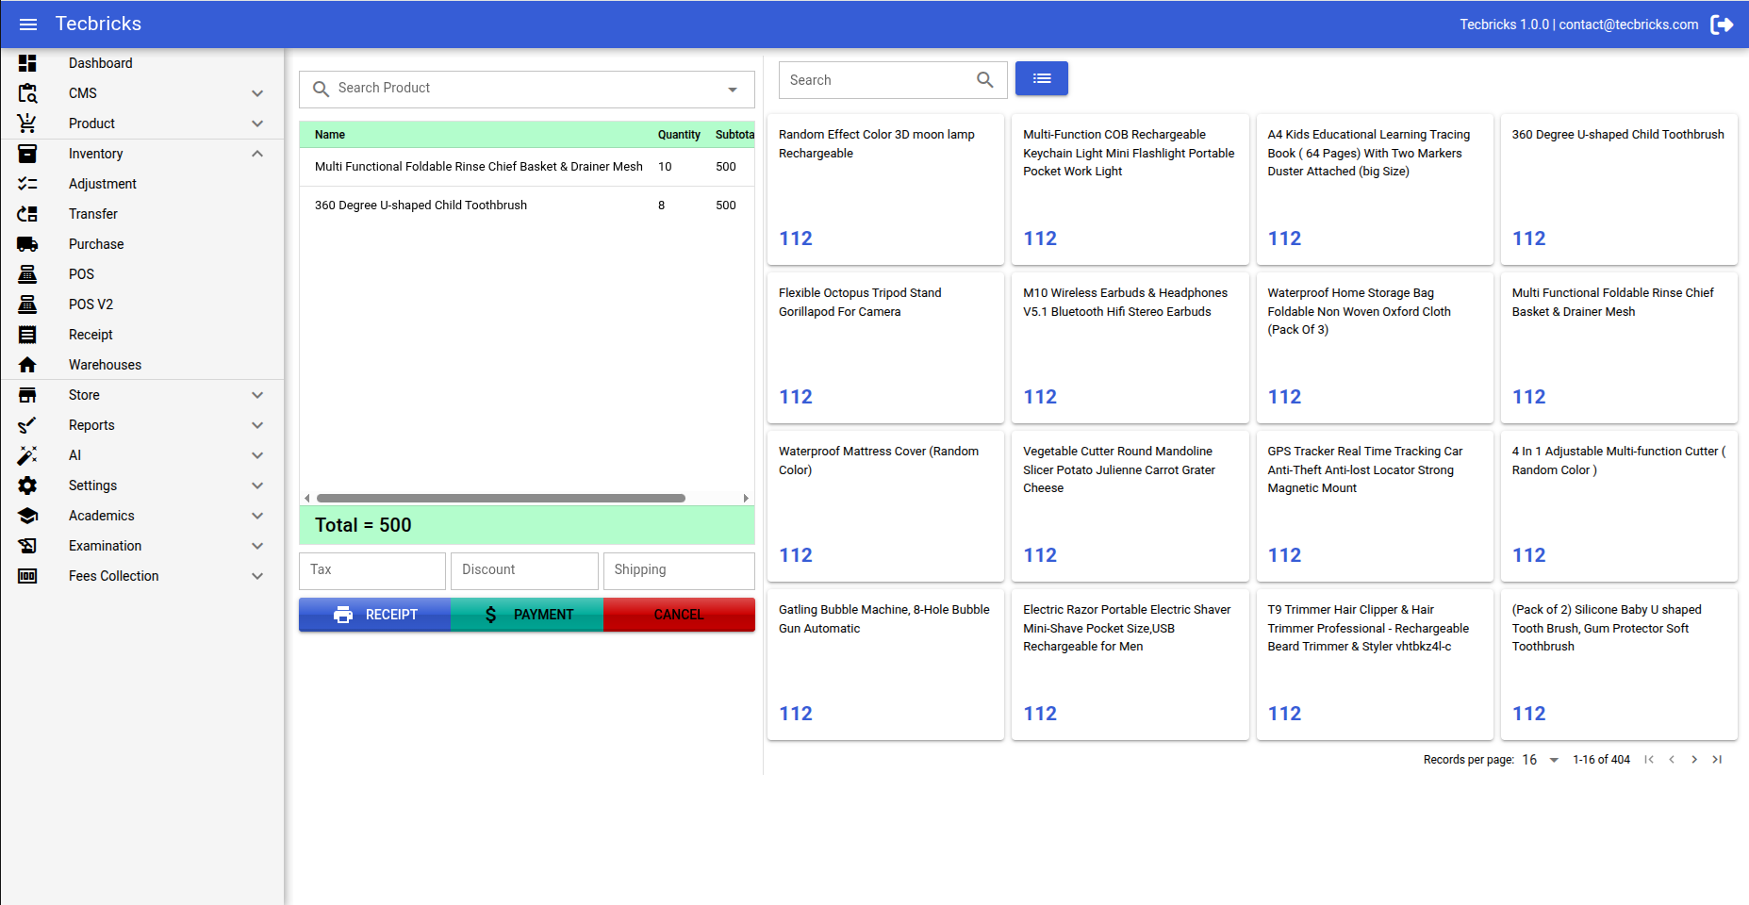Expand the Settings menu chevron
Viewport: 1749px width, 905px height.
pyautogui.click(x=257, y=485)
